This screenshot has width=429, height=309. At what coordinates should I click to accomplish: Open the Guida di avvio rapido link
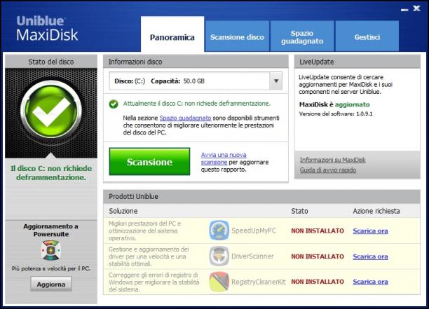pyautogui.click(x=328, y=170)
